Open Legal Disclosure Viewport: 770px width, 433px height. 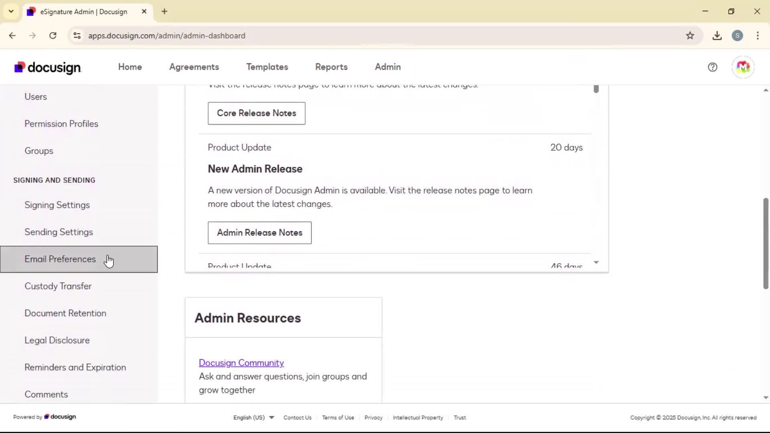coord(79,340)
